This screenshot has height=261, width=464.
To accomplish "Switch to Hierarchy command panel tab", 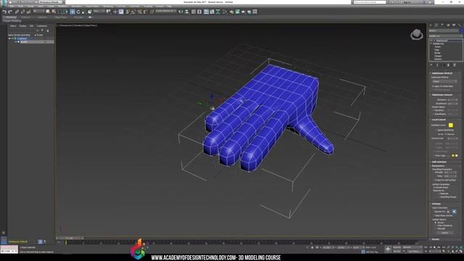I will (x=442, y=25).
